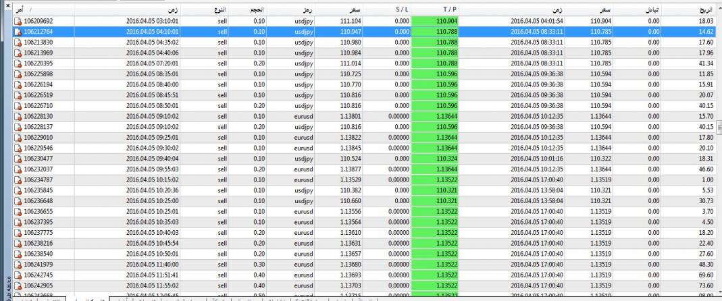
Task: Select the order icon beside 106241979
Action: pos(18,263)
